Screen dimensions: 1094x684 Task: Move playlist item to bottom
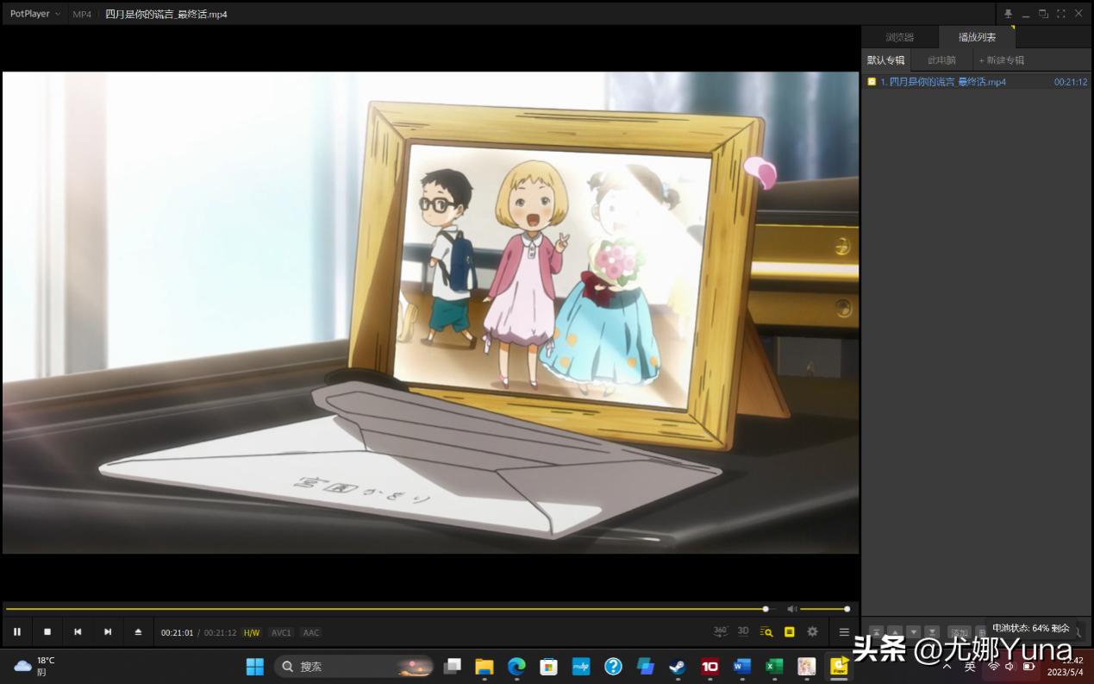point(933,632)
